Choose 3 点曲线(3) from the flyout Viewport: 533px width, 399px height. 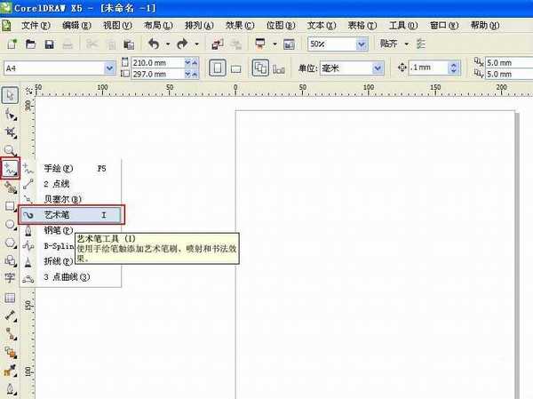point(70,277)
